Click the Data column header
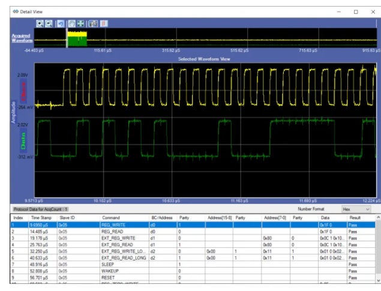 point(325,218)
